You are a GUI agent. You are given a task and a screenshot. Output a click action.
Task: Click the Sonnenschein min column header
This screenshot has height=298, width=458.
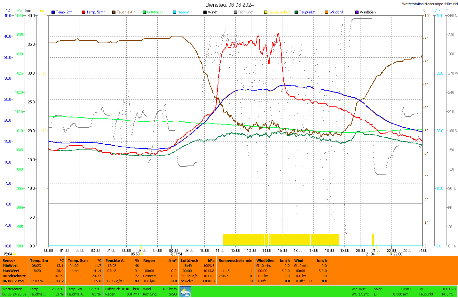pyautogui.click(x=235, y=261)
